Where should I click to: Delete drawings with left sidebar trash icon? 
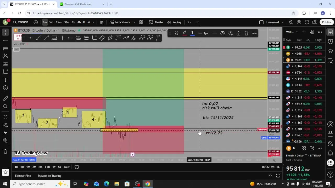click(5, 151)
